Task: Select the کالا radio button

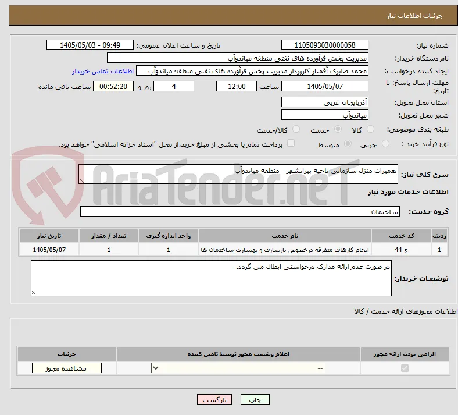Action: 370,129
